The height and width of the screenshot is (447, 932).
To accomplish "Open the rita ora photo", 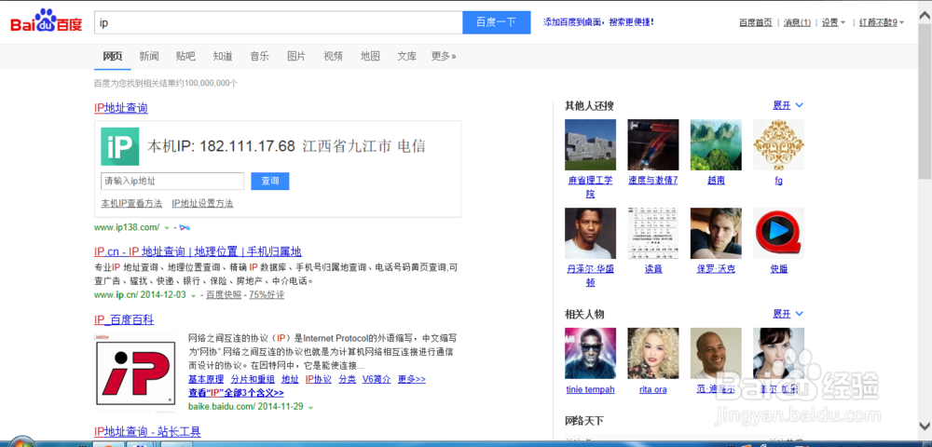I will tap(653, 353).
